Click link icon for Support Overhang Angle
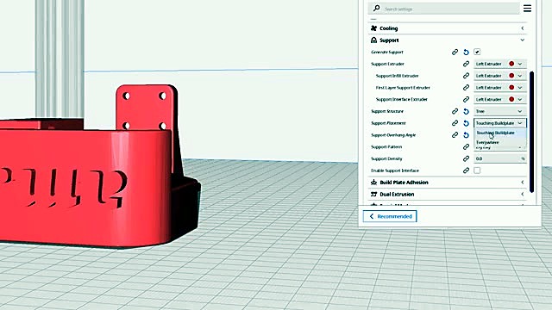The height and width of the screenshot is (310, 552). pyautogui.click(x=455, y=135)
